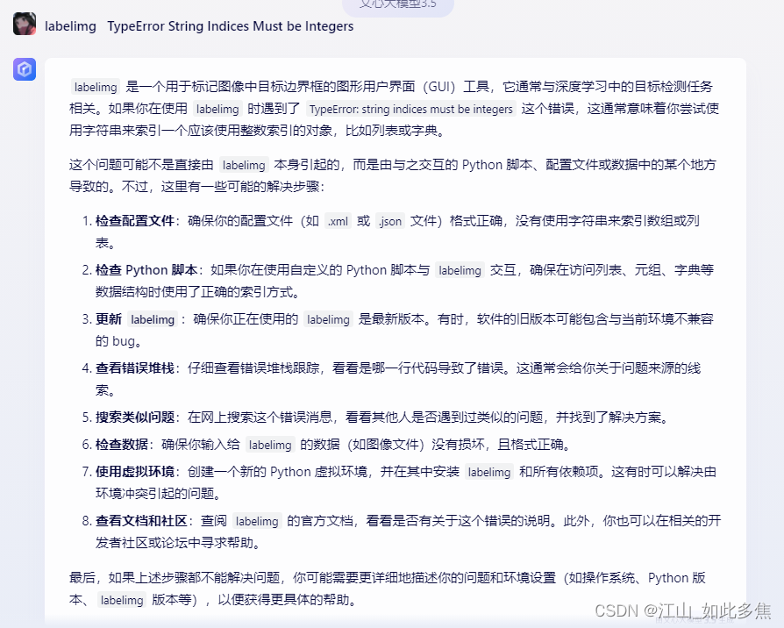This screenshot has width=784, height=628.
Task: Click the '.xml' inline code chip
Action: (x=338, y=221)
